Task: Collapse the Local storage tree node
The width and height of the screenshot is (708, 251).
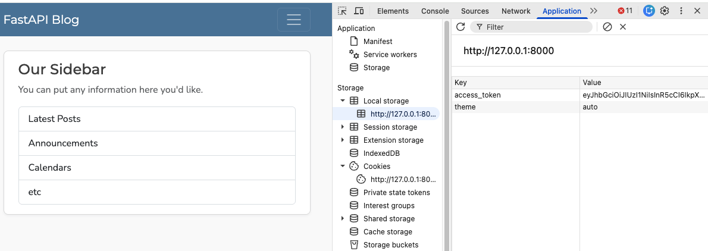Action: coord(343,101)
